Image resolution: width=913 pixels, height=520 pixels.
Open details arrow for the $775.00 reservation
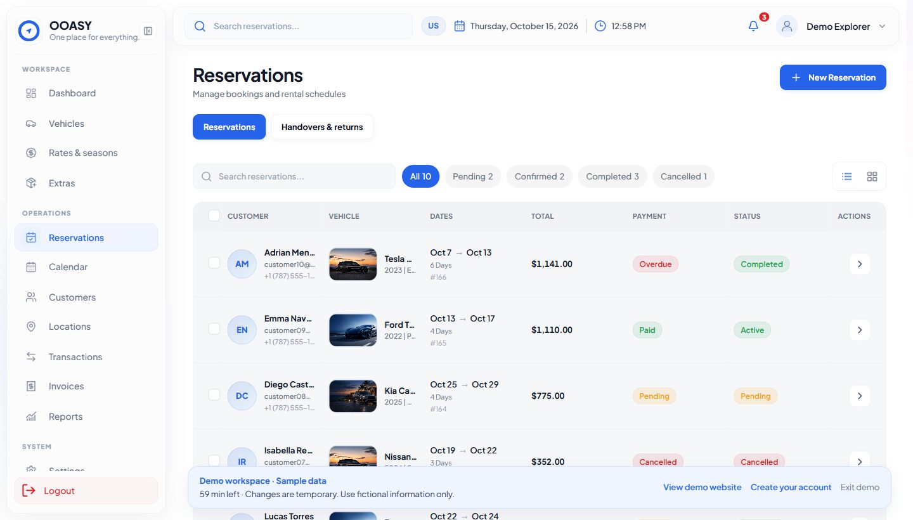860,396
